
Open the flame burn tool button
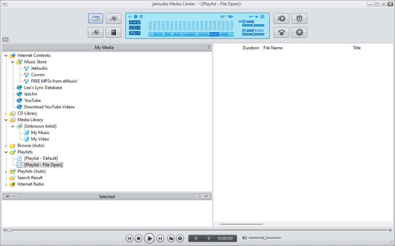[x=299, y=19]
